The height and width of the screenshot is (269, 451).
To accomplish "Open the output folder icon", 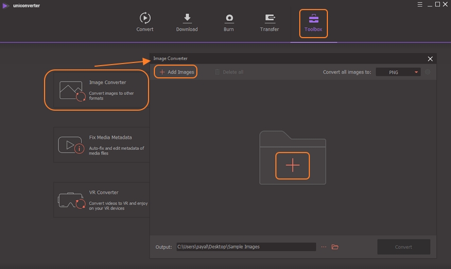I will pos(335,247).
